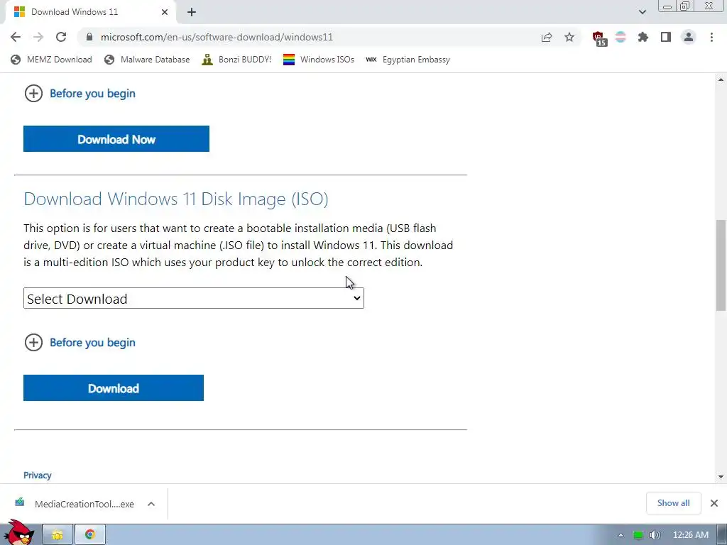This screenshot has width=727, height=545.
Task: Reload the current page
Action: [61, 37]
